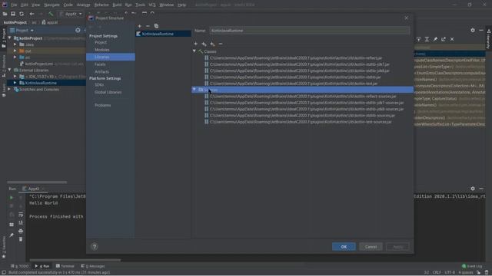Remove selected library with minus icon
The height and width of the screenshot is (276, 492).
pyautogui.click(x=148, y=26)
